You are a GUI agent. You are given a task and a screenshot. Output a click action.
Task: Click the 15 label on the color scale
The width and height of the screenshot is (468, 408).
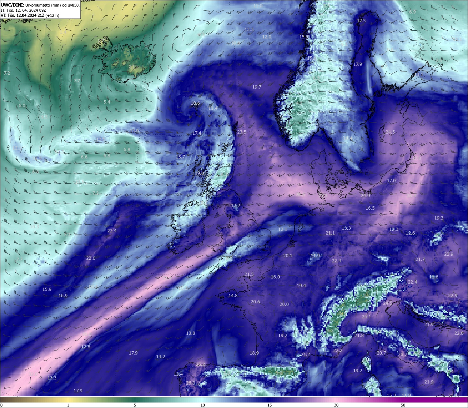point(269,405)
